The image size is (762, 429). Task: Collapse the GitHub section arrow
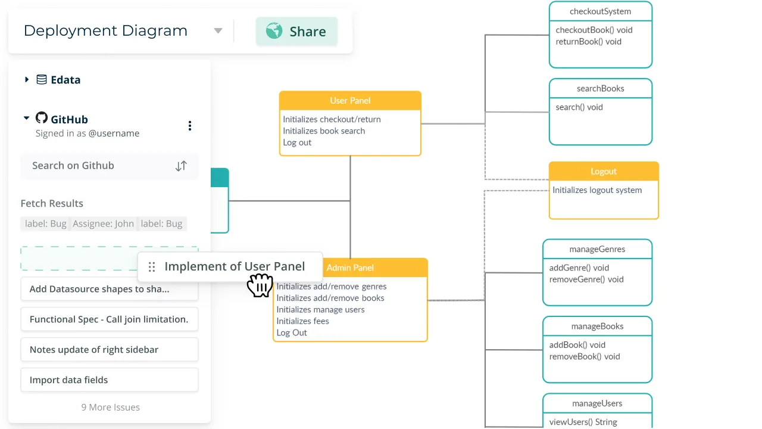click(27, 119)
